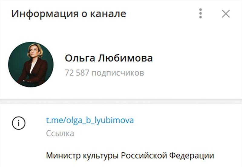Open Ольга Любимова's channel avatar photo
Screen dimensions: 242x167
(31, 65)
